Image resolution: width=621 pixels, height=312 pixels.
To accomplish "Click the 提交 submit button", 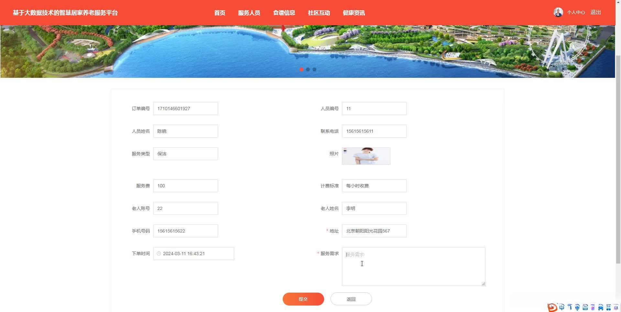I will [x=303, y=299].
